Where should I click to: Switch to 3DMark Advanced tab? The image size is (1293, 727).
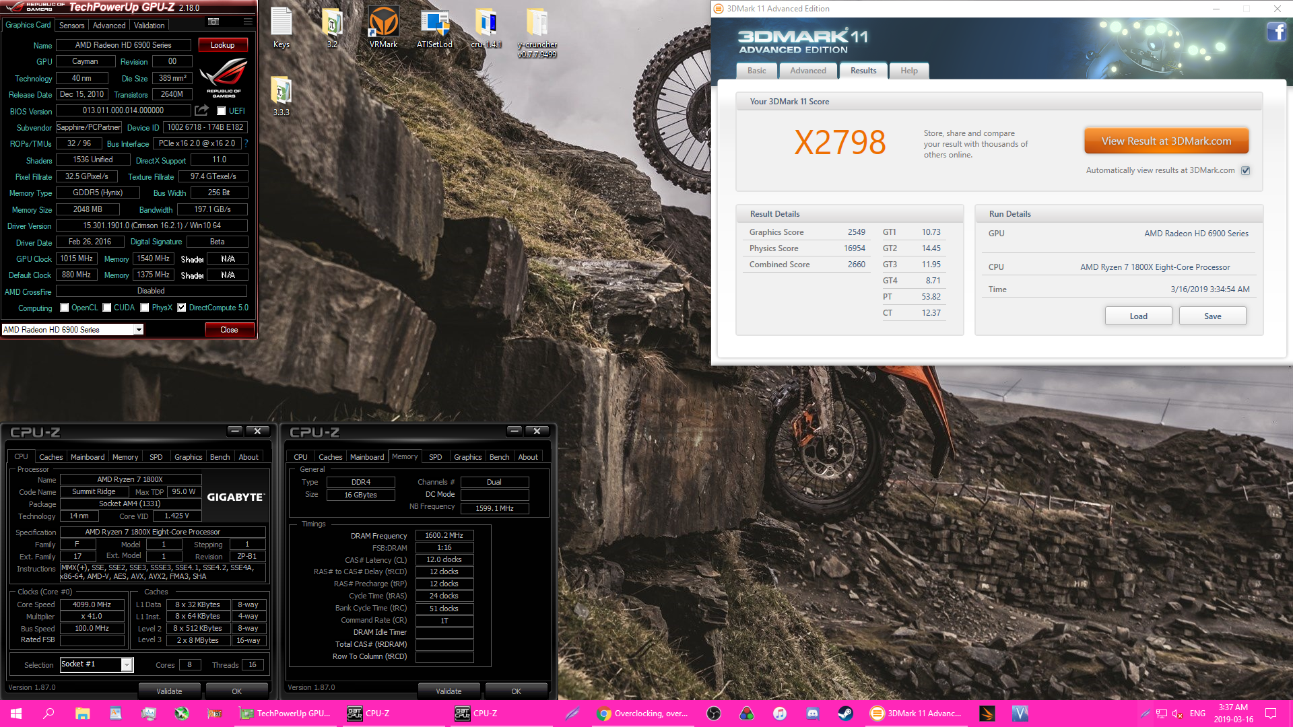[x=808, y=71]
